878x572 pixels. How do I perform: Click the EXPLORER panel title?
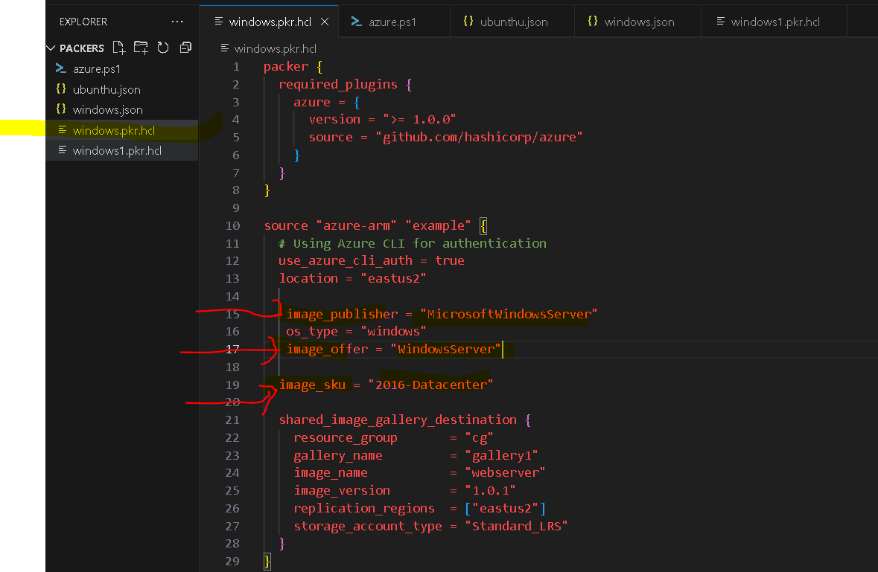(83, 22)
